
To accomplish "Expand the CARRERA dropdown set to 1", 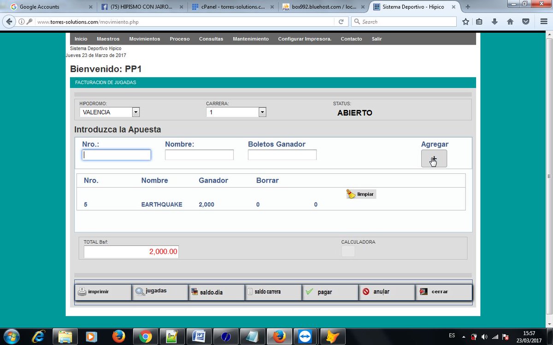I will (262, 112).
